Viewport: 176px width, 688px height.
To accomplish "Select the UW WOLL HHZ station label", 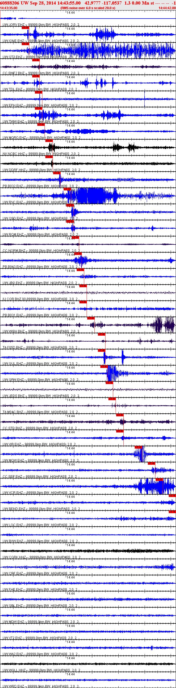I will (x=42, y=670).
